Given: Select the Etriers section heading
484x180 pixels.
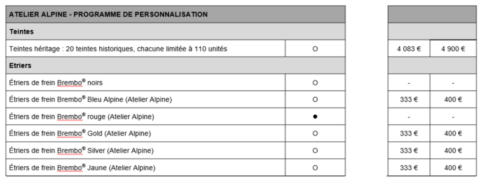Looking at the screenshot, I should pos(20,66).
